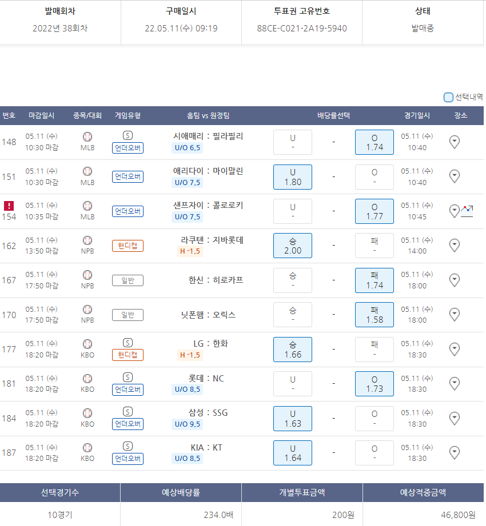The image size is (486, 526).
Task: Open location pin for match 170
Action: tap(455, 314)
